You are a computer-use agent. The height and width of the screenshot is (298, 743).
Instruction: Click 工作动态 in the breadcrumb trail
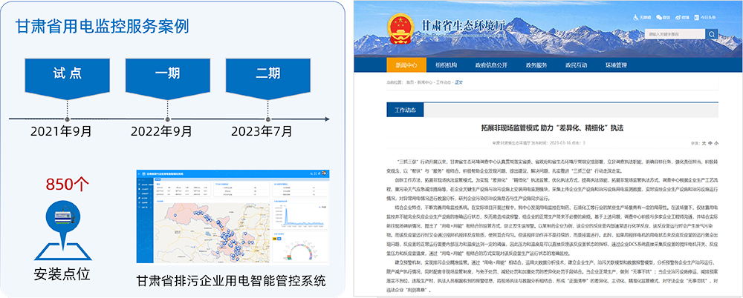444,82
